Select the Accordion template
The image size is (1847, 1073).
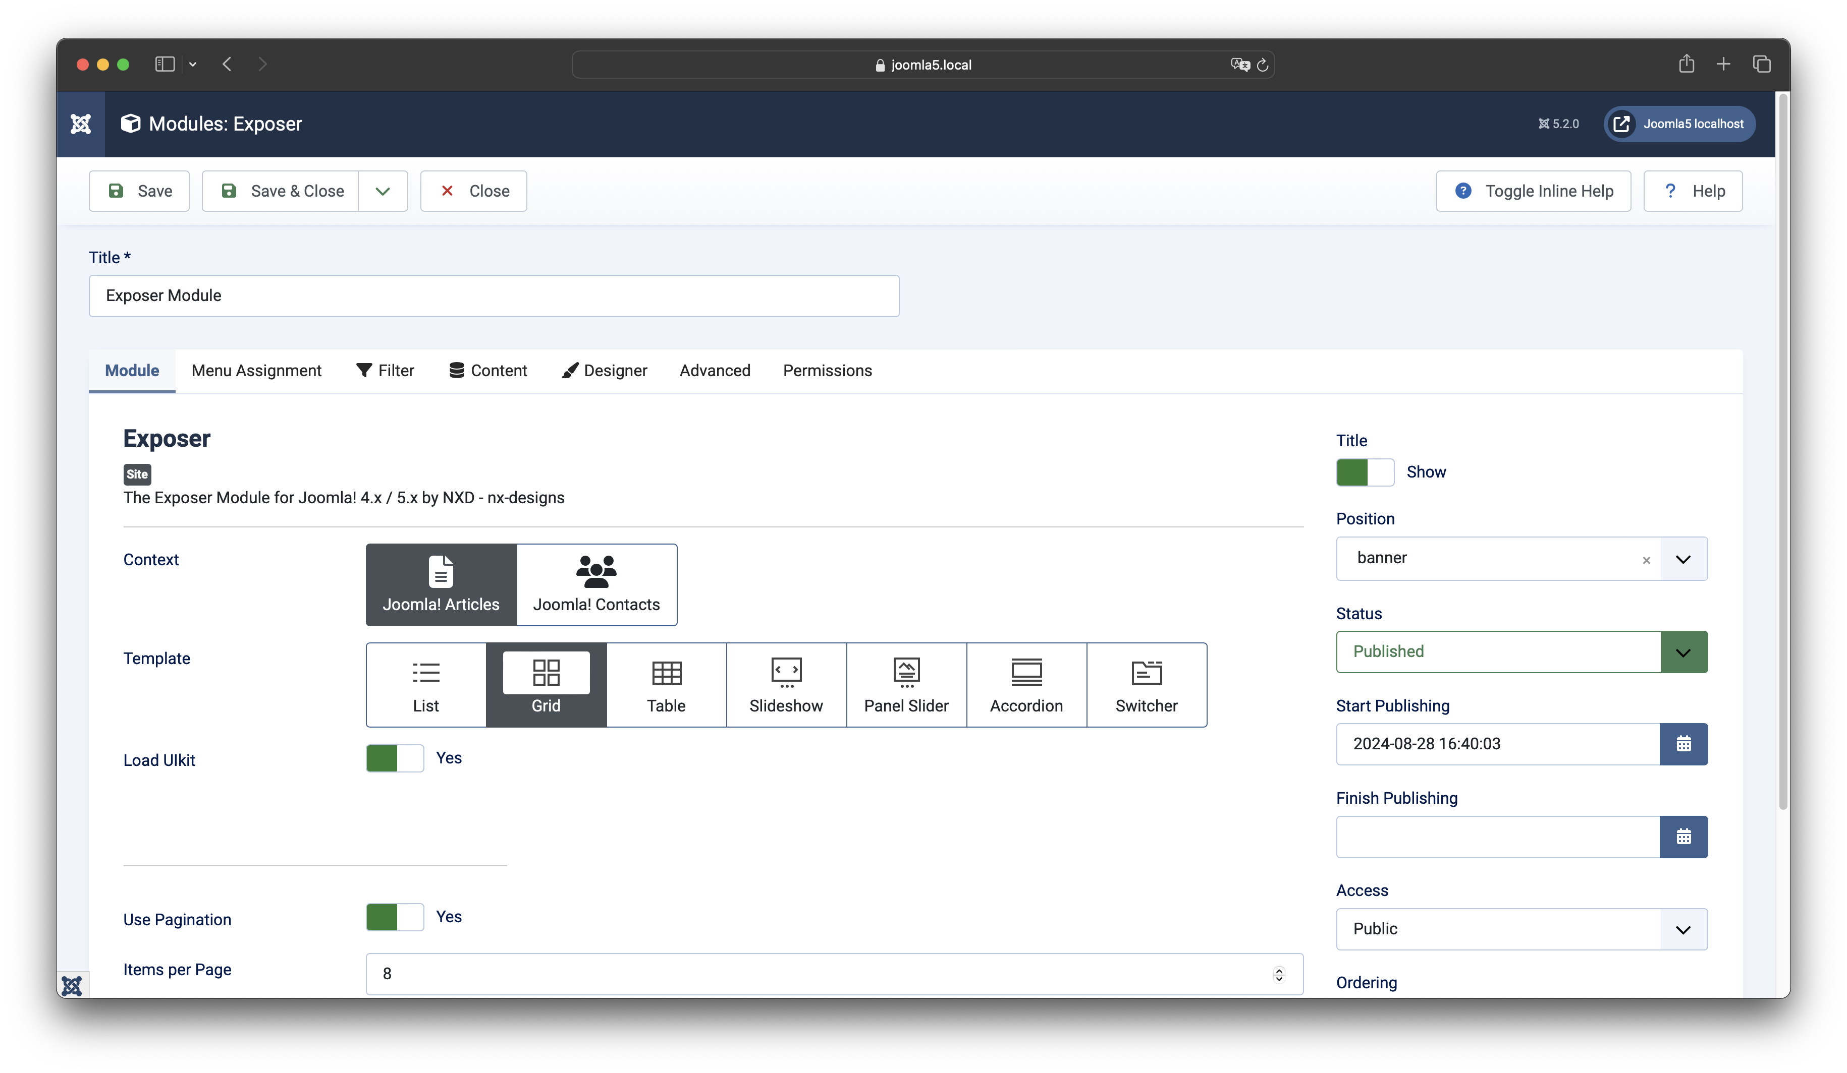tap(1026, 685)
